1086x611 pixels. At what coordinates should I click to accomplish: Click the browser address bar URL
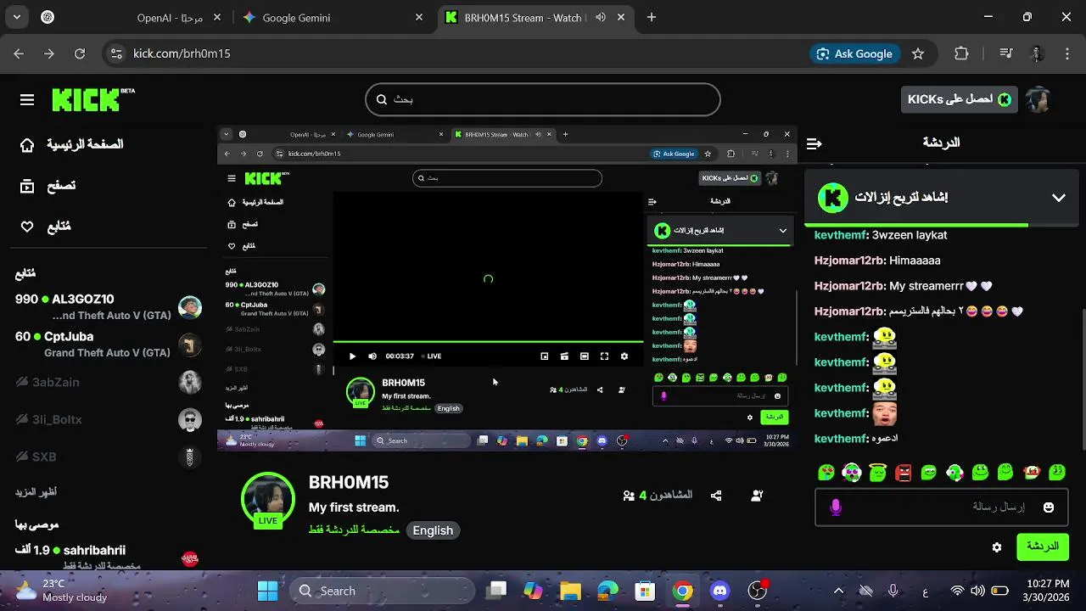click(182, 53)
